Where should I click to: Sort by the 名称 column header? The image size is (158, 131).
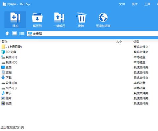(x=4, y=42)
